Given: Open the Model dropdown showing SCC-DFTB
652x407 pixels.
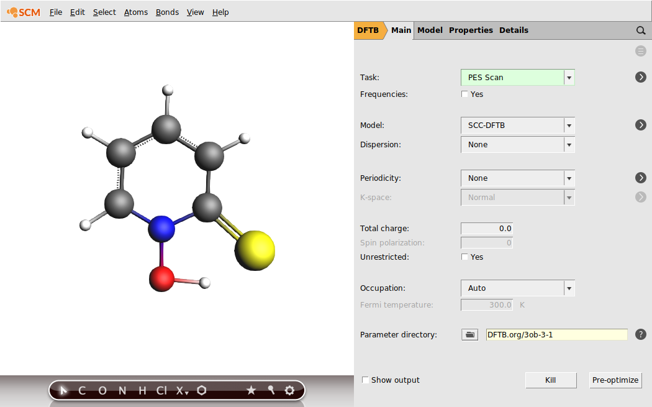Looking at the screenshot, I should (518, 126).
